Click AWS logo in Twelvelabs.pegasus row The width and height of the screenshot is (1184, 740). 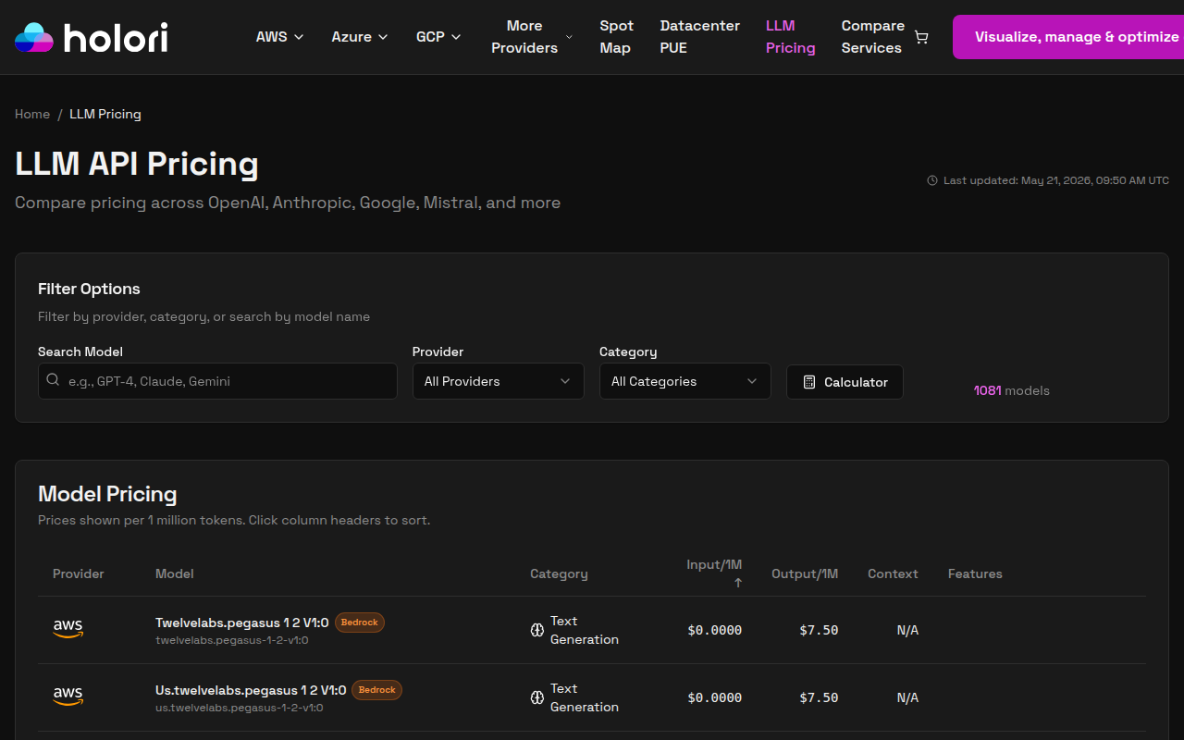point(68,629)
